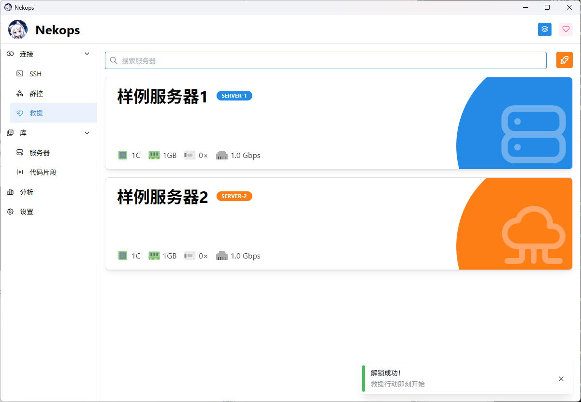Dismiss the 解锁成功 notification
Image resolution: width=581 pixels, height=402 pixels.
click(561, 379)
